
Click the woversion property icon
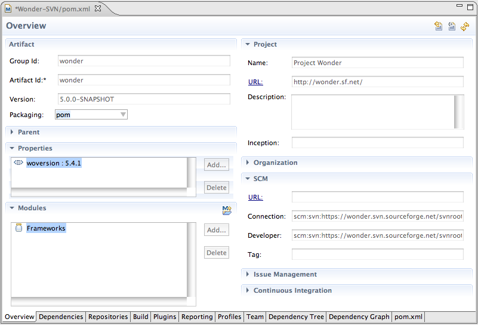18,162
